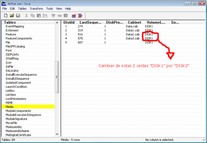Open the Edit menu
Viewport: 207px width, 143px height.
[x=12, y=9]
